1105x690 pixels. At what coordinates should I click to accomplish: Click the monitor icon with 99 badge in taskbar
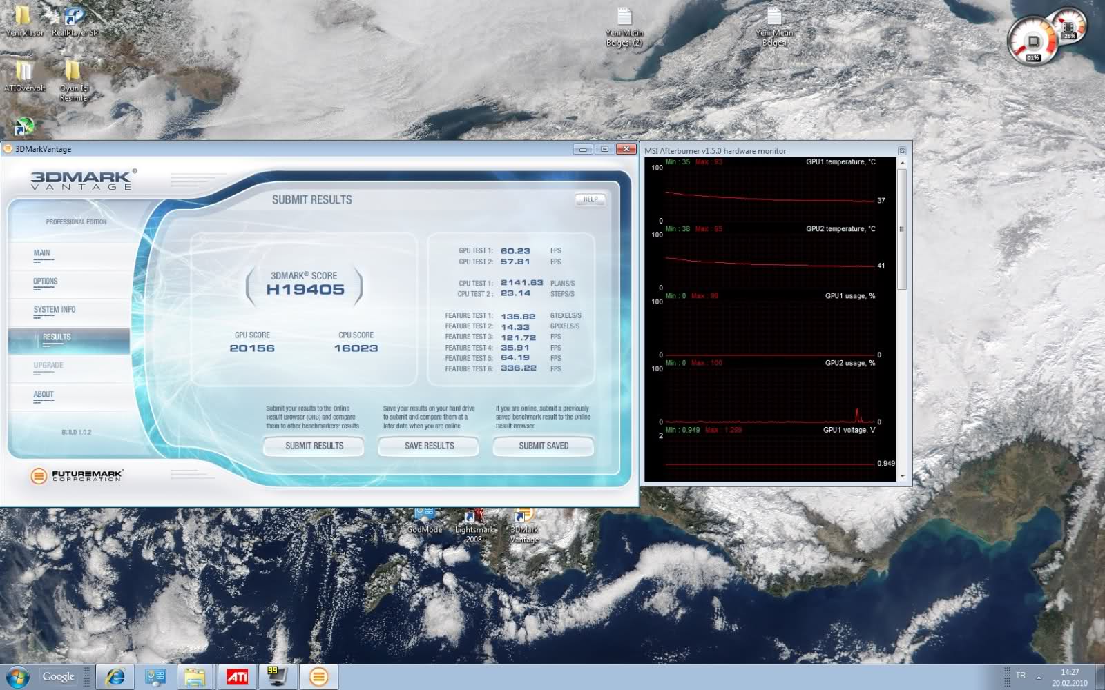(x=278, y=677)
